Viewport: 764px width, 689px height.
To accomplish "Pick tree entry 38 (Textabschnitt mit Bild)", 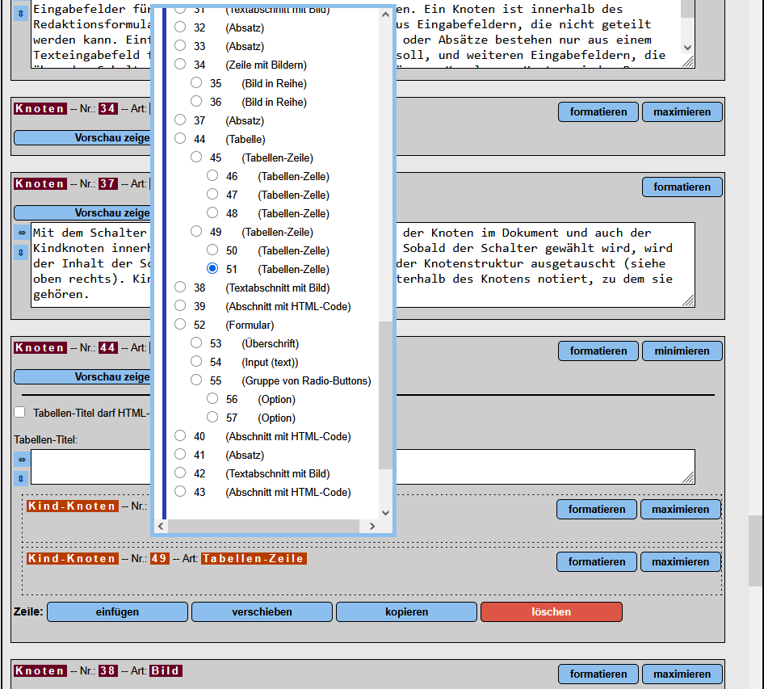I will (180, 288).
